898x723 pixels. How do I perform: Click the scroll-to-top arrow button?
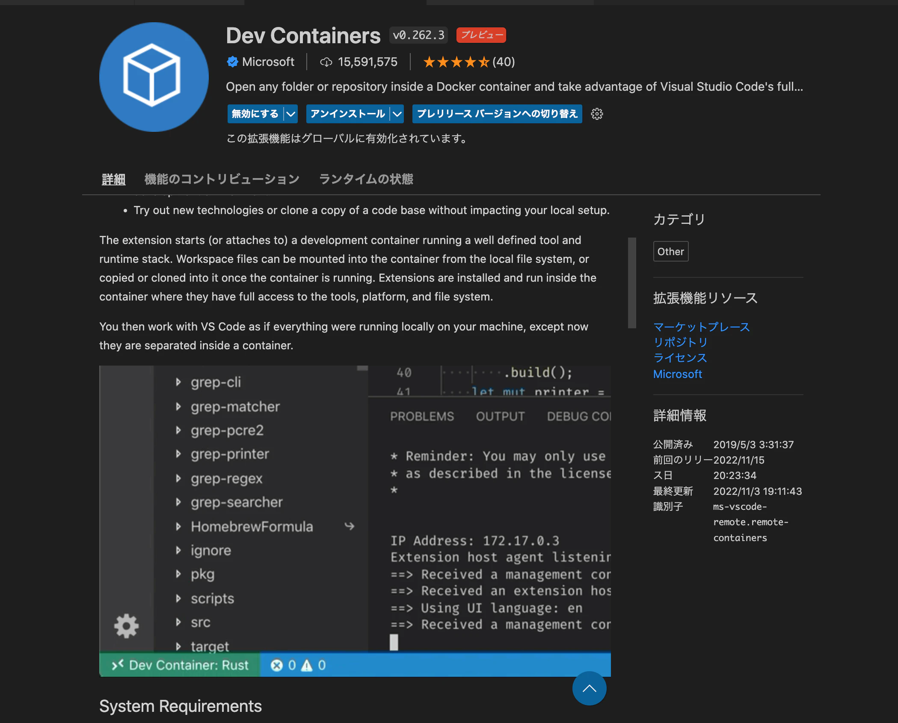pyautogui.click(x=589, y=688)
